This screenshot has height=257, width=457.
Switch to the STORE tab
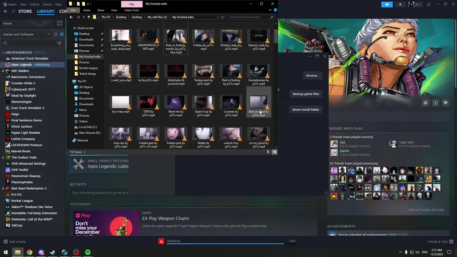(25, 11)
